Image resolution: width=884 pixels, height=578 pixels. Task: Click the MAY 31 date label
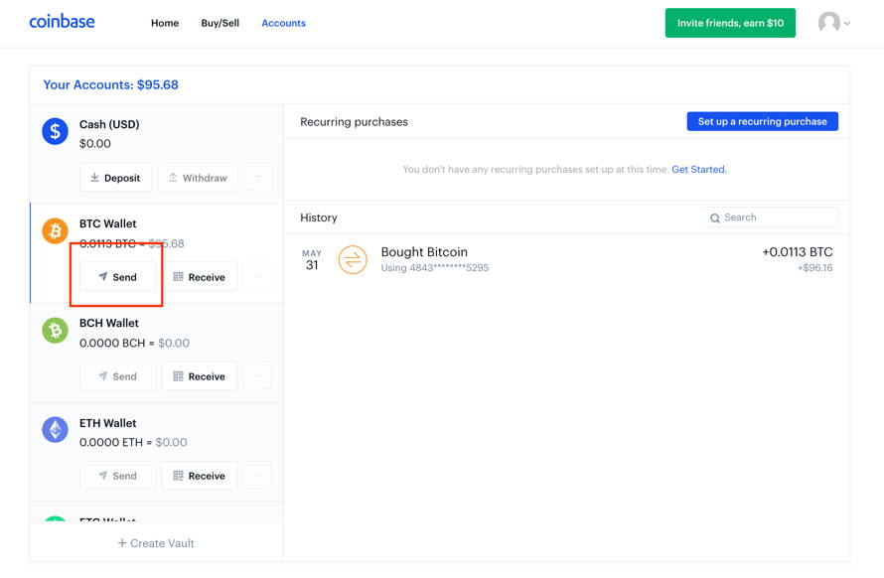(312, 260)
